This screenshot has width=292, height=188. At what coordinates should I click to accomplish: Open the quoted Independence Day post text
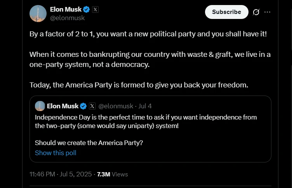tap(146, 121)
